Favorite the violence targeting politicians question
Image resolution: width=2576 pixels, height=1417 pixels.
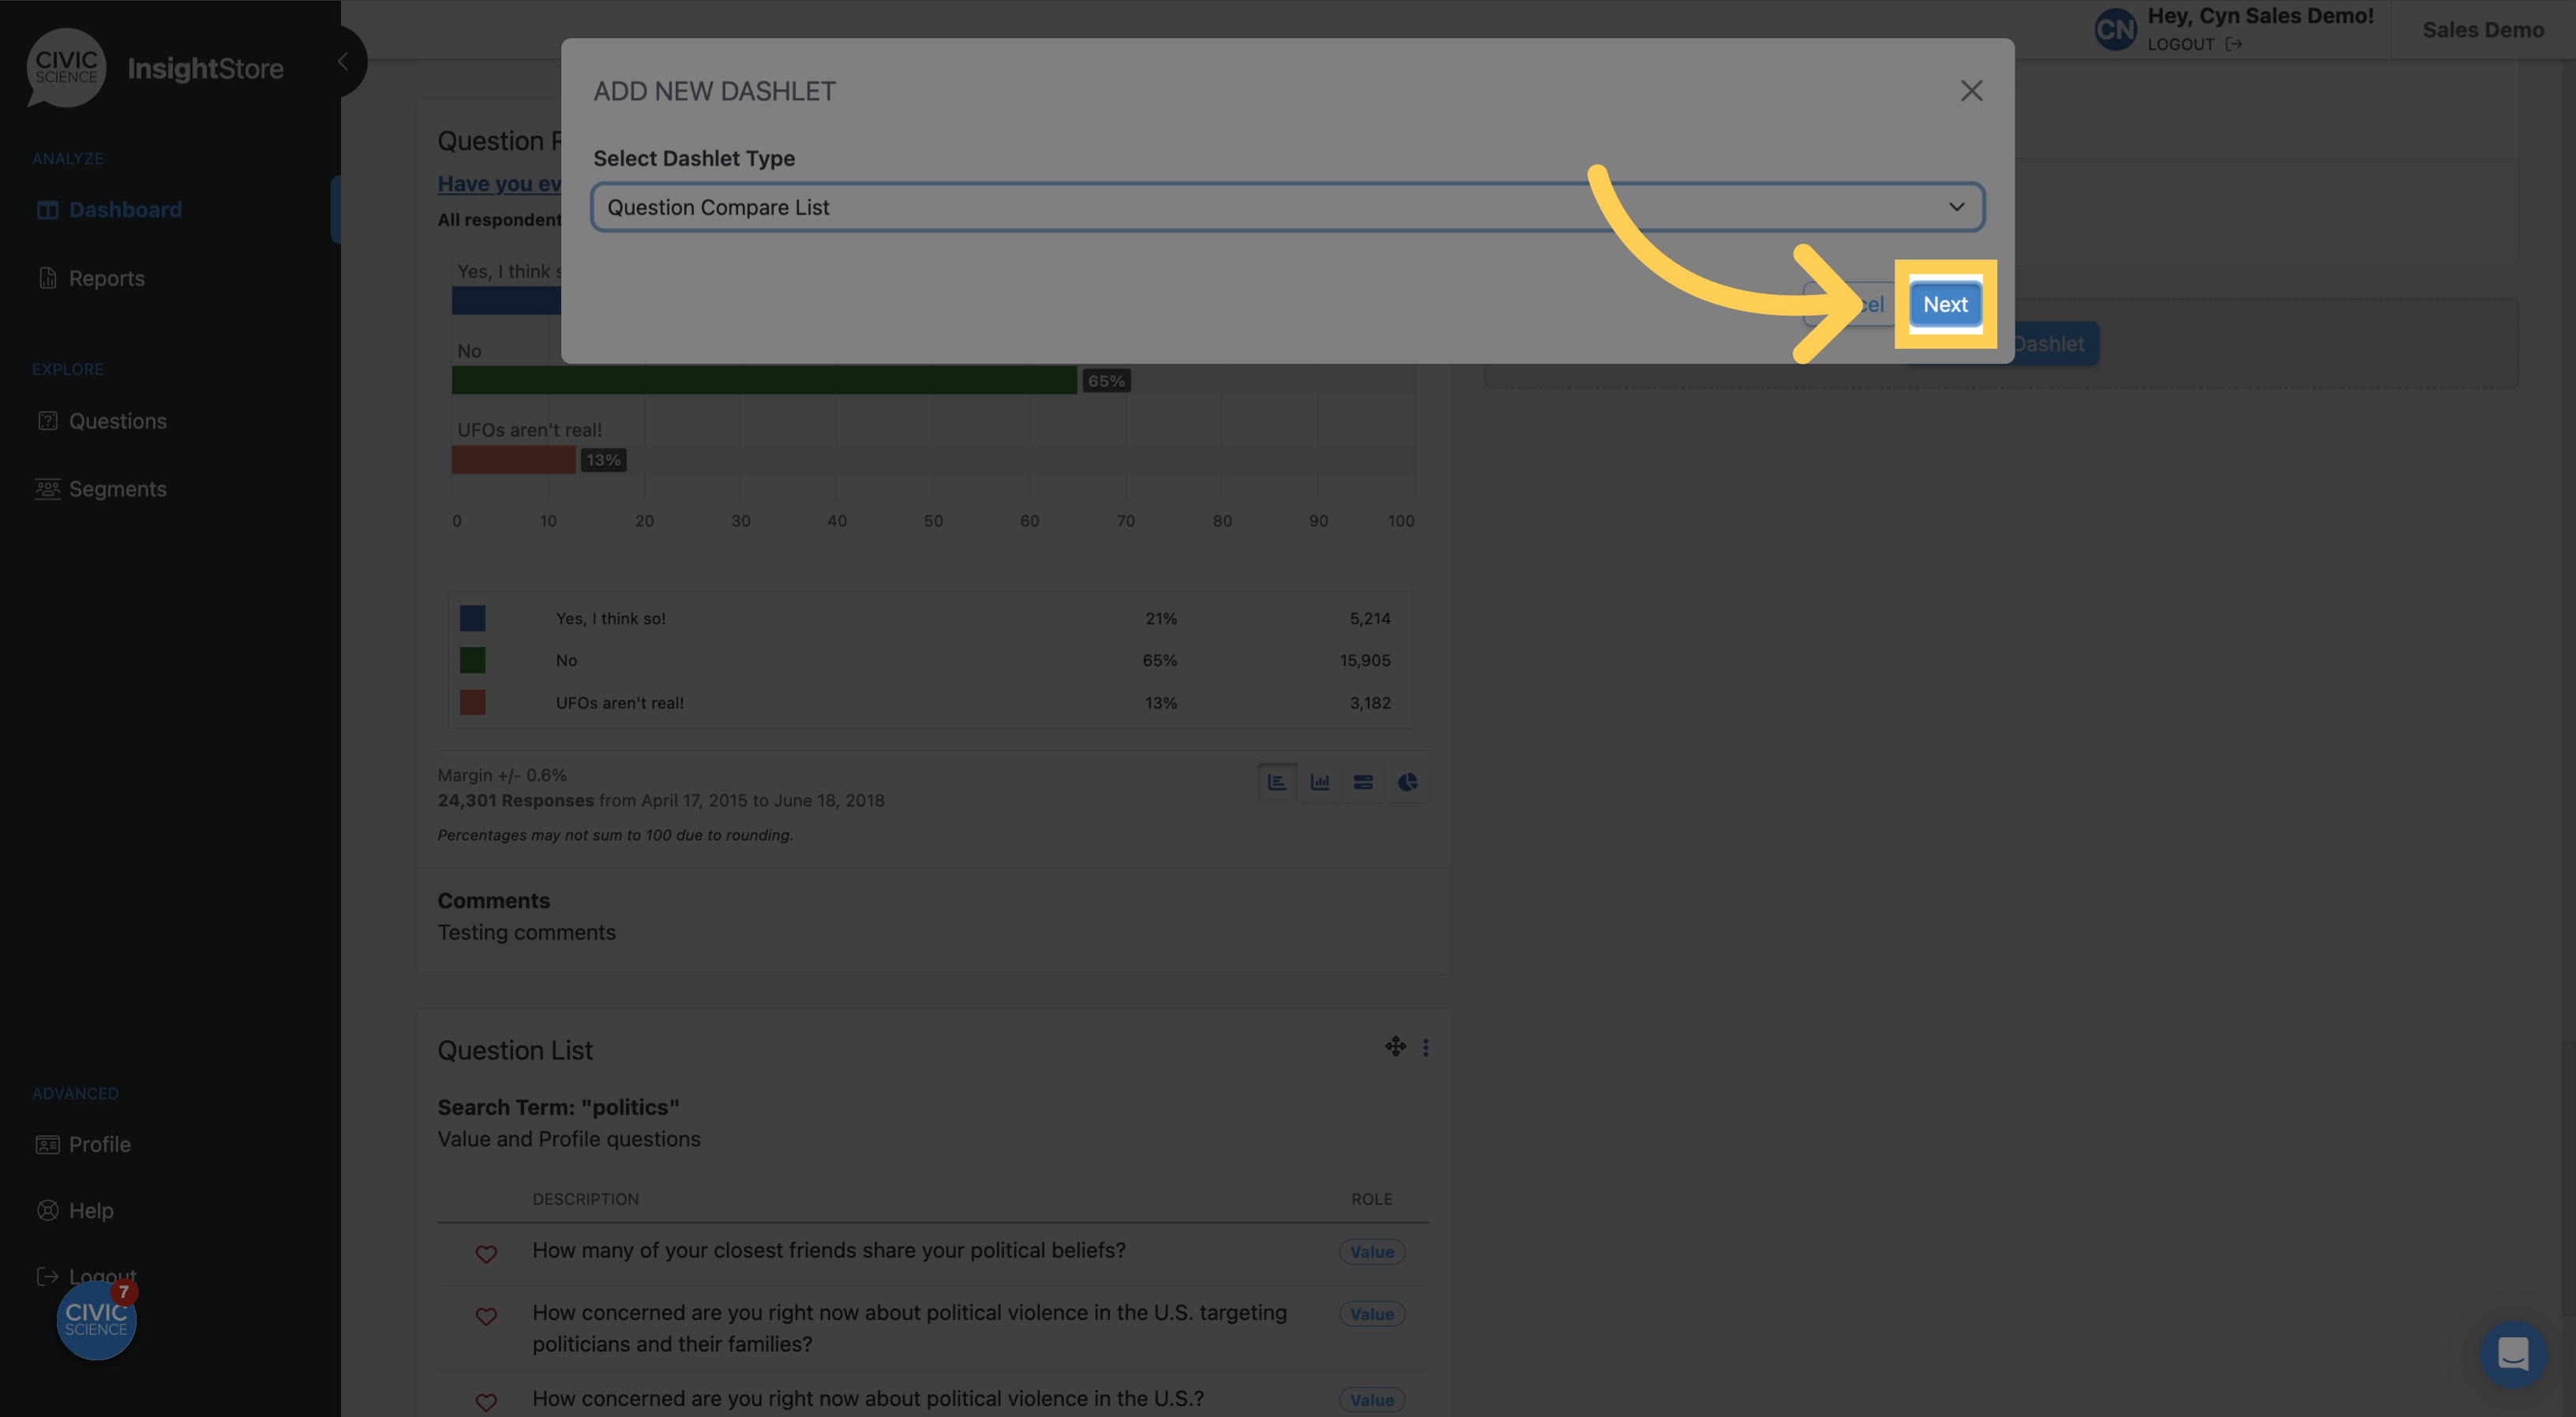click(x=486, y=1316)
